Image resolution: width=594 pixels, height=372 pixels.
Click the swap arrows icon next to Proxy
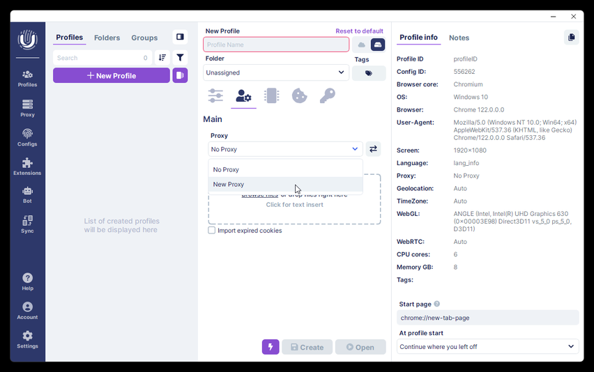pyautogui.click(x=373, y=149)
